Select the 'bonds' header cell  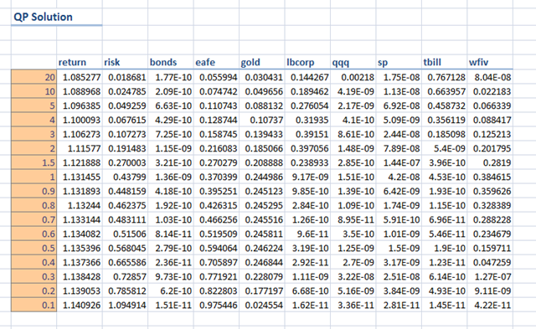[x=171, y=62]
